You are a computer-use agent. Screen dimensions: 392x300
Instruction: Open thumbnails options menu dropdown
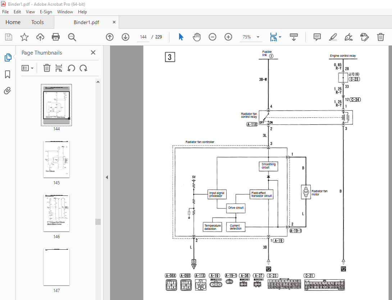pos(27,68)
